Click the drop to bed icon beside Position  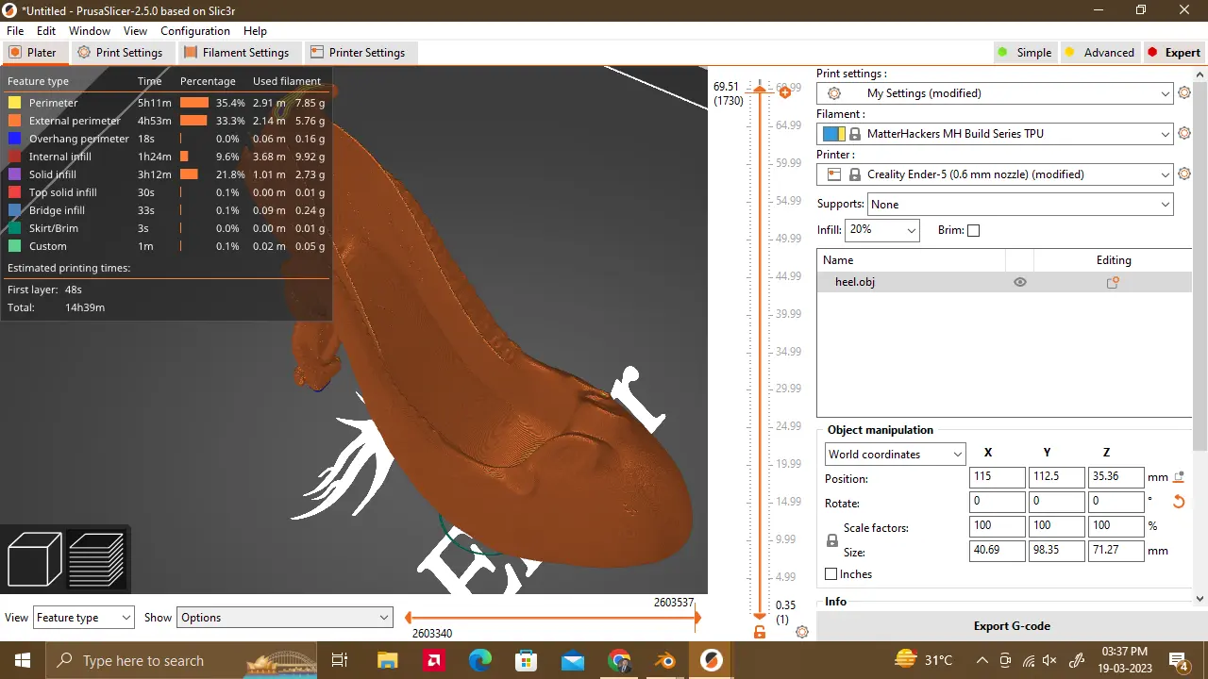coord(1179,477)
